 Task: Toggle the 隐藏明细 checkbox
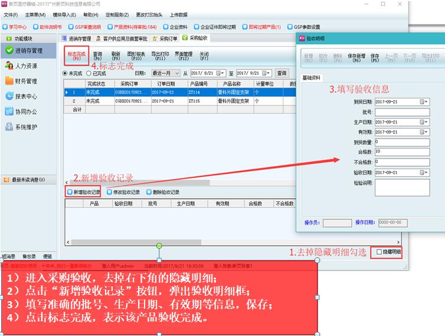click(x=378, y=252)
